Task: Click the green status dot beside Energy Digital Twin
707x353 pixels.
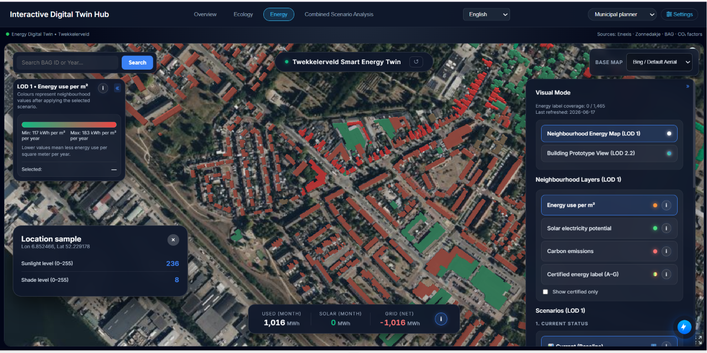Action: click(x=8, y=34)
